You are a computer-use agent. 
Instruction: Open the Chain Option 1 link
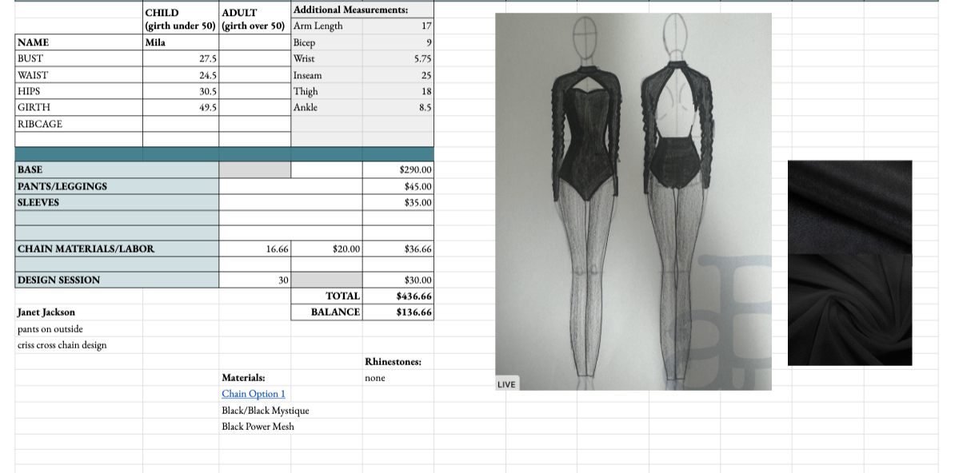[x=254, y=394]
